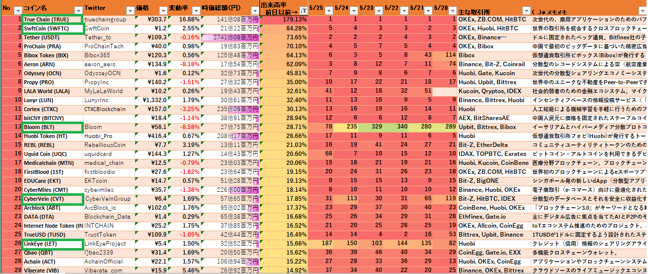The image size is (648, 274).
Task: Click the CyberVein (CVT) coin cell
Action: point(52,199)
